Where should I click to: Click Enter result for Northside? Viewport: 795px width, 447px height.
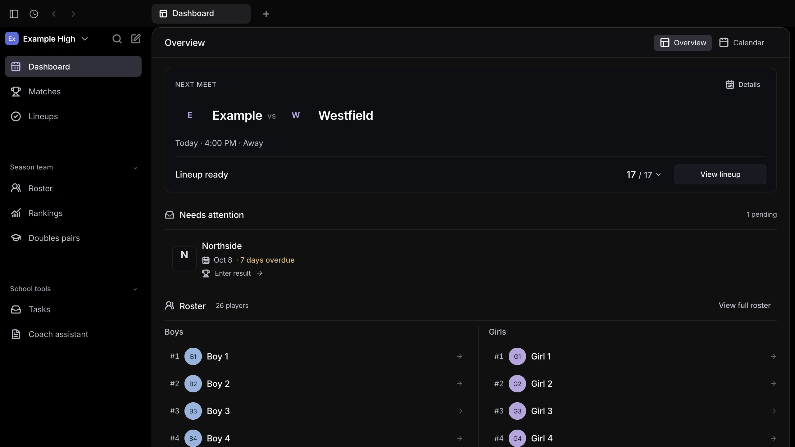coord(233,273)
